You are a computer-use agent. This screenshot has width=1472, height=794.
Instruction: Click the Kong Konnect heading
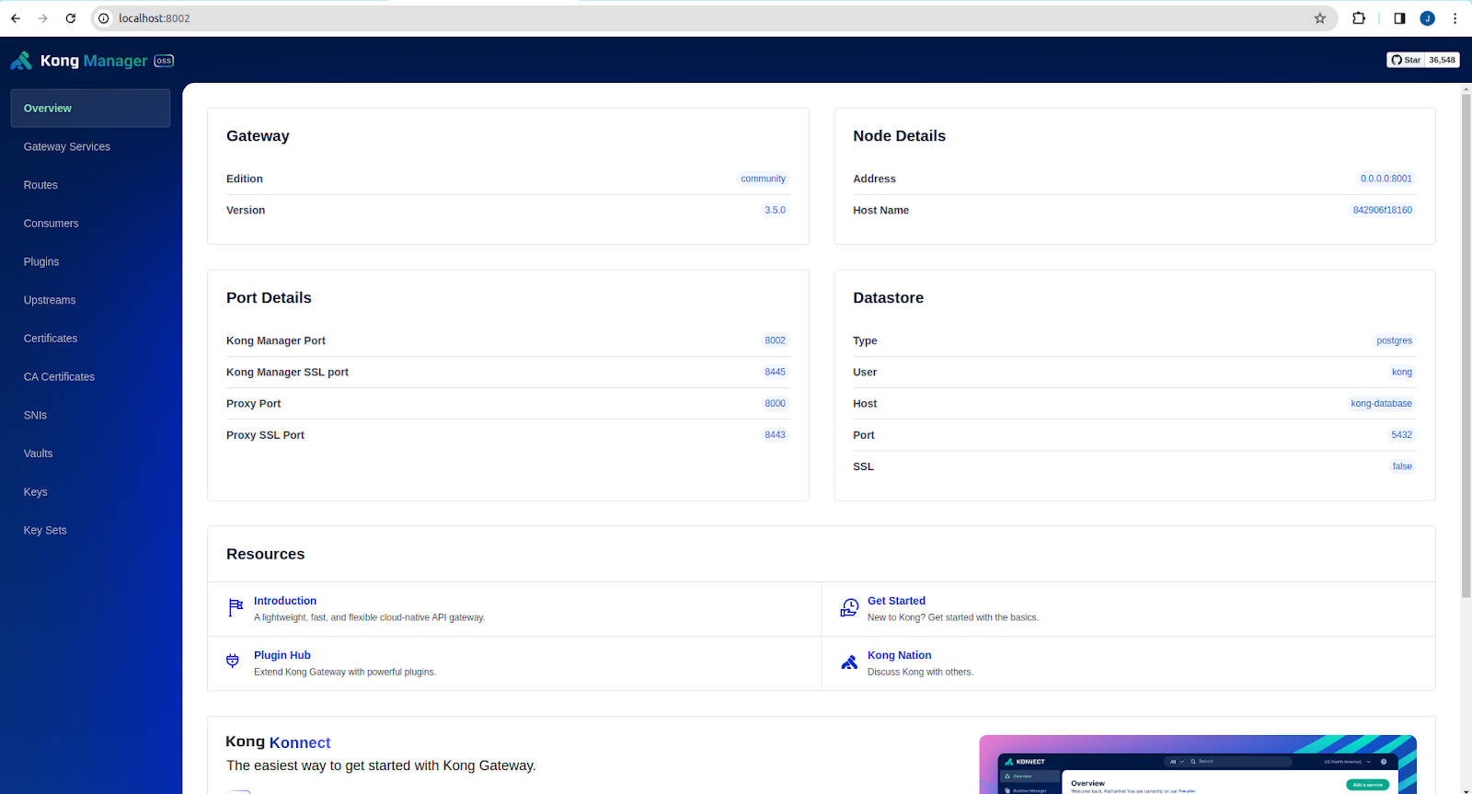coord(278,742)
